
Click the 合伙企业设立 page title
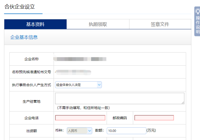pyautogui.click(x=20, y=7)
